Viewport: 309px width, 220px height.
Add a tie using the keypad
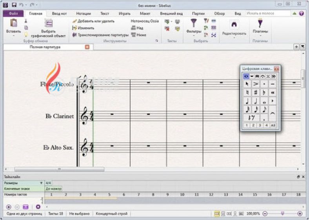pyautogui.click(x=273, y=113)
